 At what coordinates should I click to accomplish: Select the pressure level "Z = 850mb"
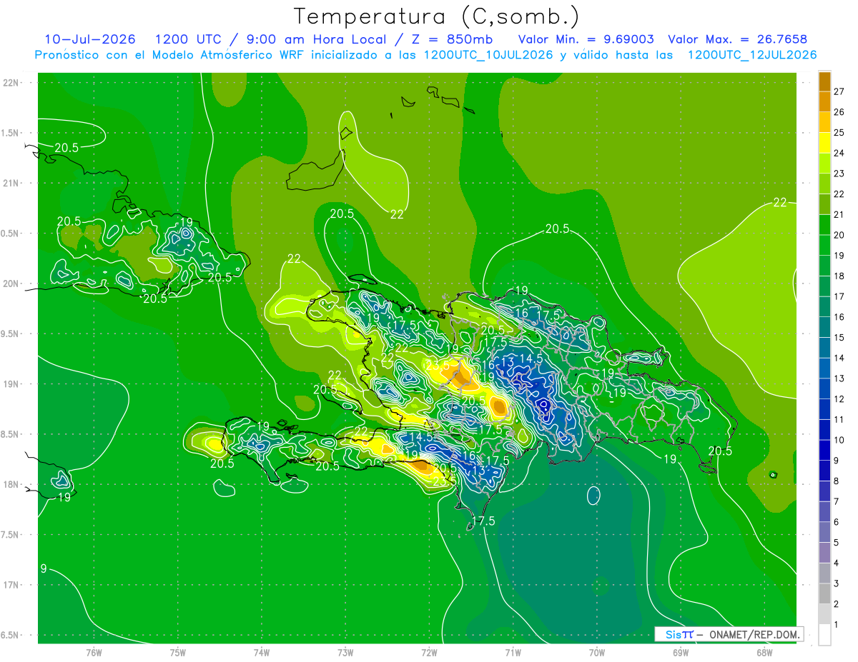point(452,39)
